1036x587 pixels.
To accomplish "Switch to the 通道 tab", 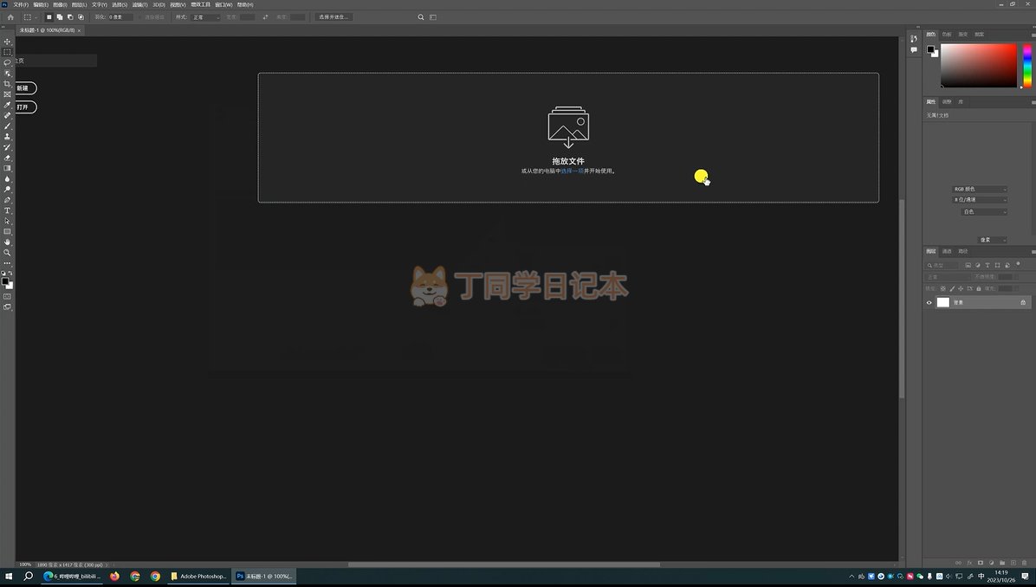I will click(947, 251).
